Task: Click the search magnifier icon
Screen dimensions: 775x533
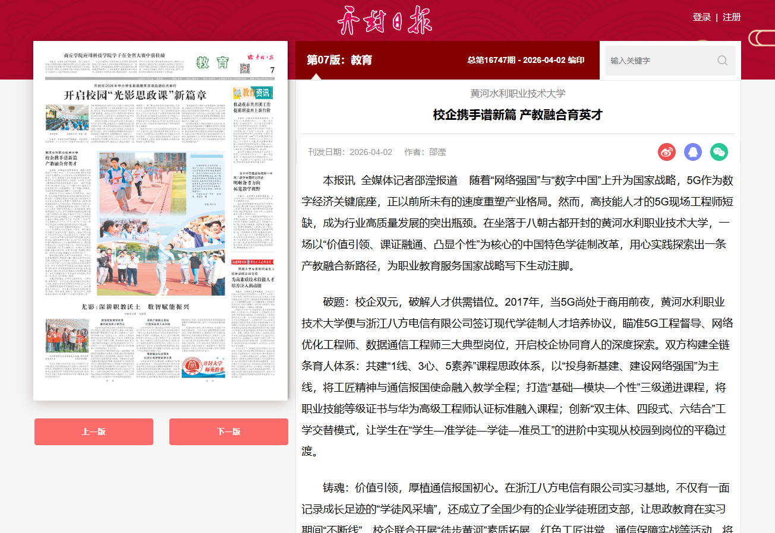Action: (x=722, y=61)
